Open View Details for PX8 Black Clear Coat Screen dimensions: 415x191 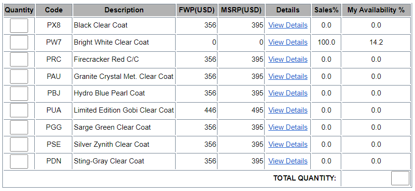pos(288,25)
